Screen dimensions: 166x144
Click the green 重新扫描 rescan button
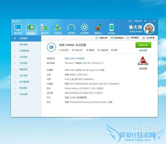[x=143, y=45]
